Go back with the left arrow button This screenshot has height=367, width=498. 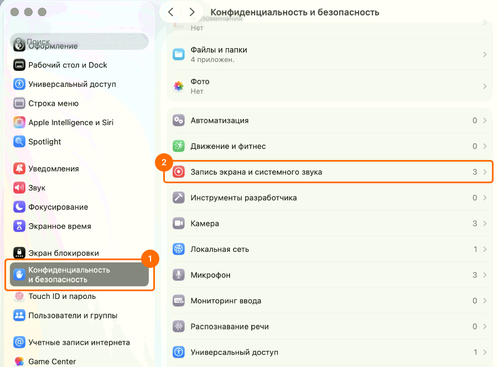tap(171, 12)
